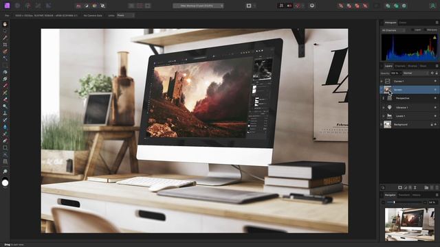440x247 pixels.
Task: Open the Quick Mask options arrow
Action: 255,5
